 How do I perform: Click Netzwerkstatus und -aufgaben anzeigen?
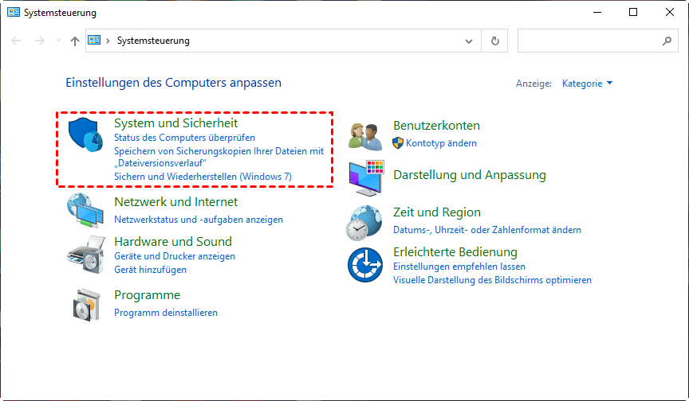(199, 219)
